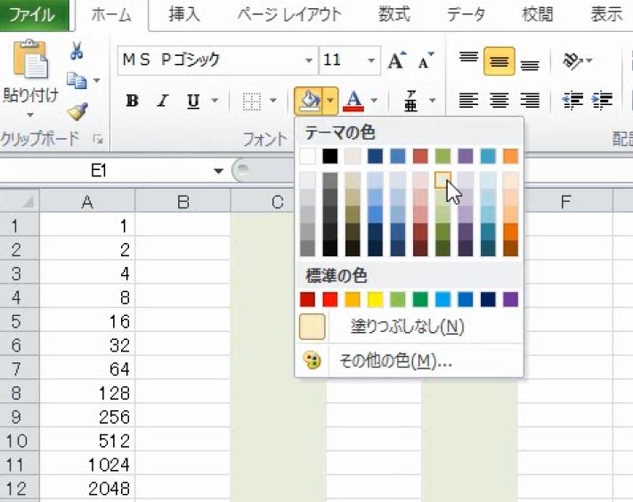This screenshot has width=633, height=502.
Task: Click the Name Box showing E1
Action: pyautogui.click(x=105, y=171)
